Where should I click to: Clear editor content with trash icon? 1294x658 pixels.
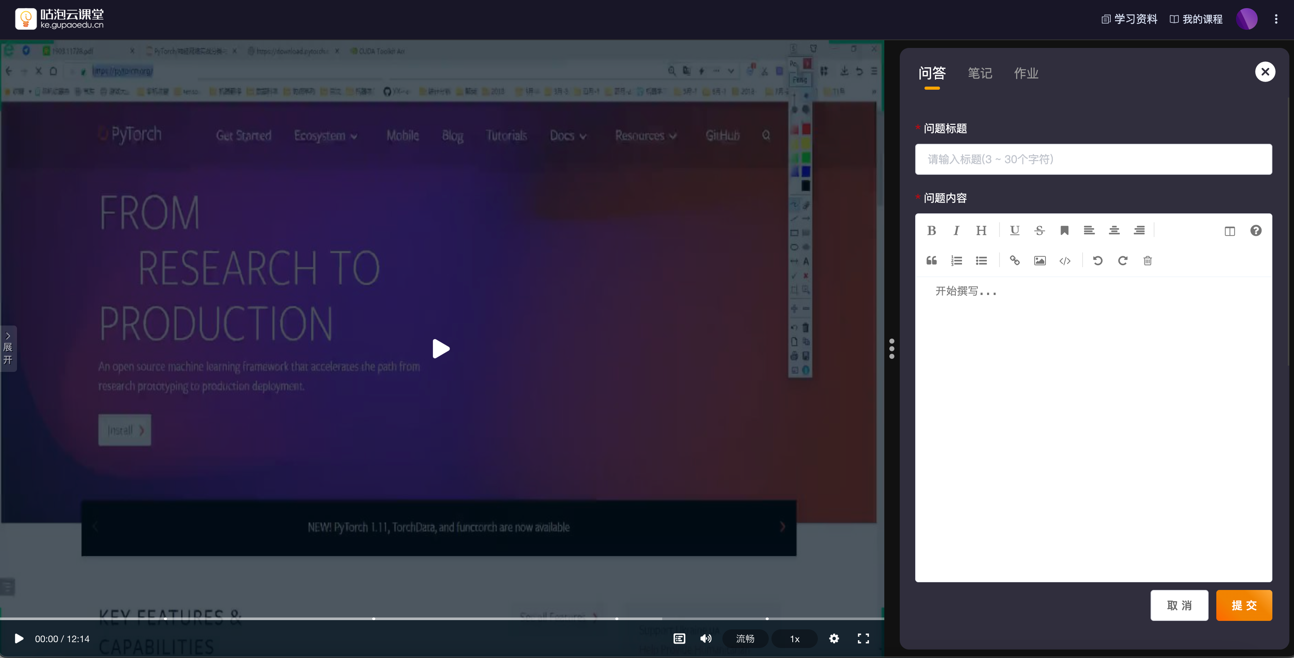pos(1148,261)
